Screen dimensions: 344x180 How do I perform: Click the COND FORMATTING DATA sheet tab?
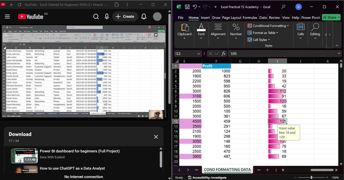point(227,170)
